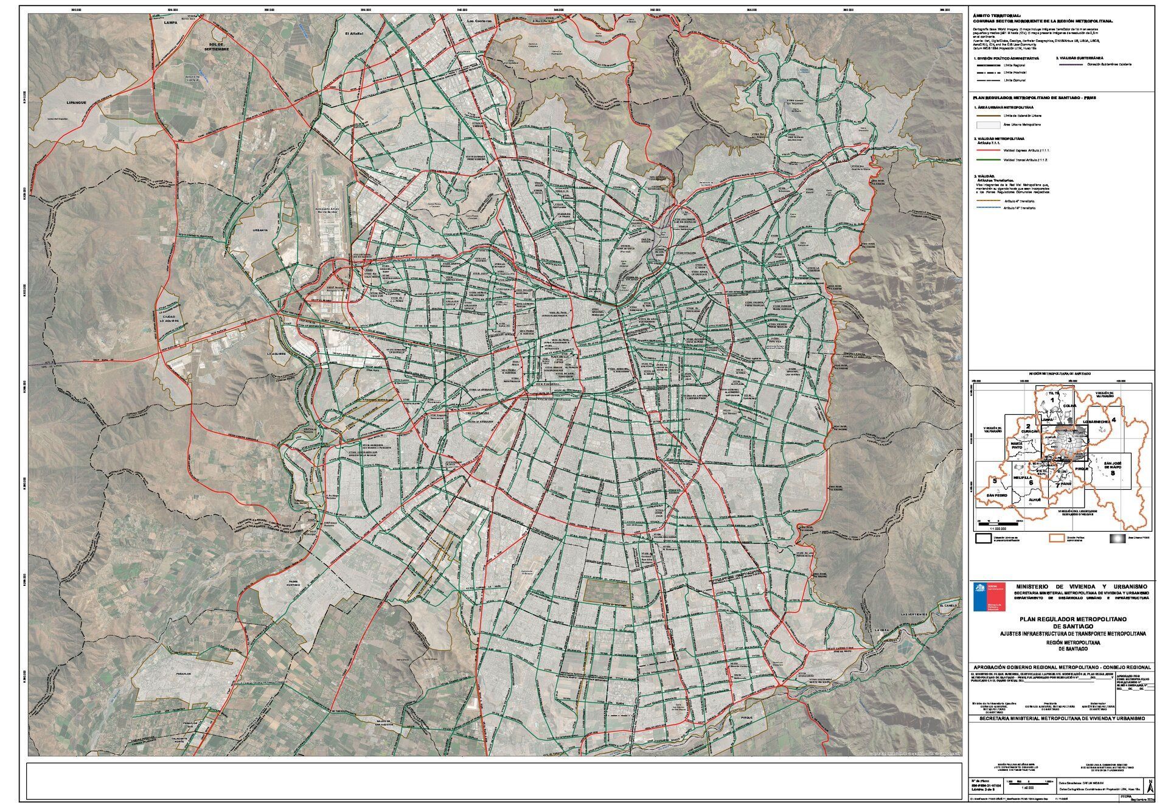Click the 1:1.000.000 inset scale bar
The width and height of the screenshot is (1168, 811).
click(x=997, y=523)
